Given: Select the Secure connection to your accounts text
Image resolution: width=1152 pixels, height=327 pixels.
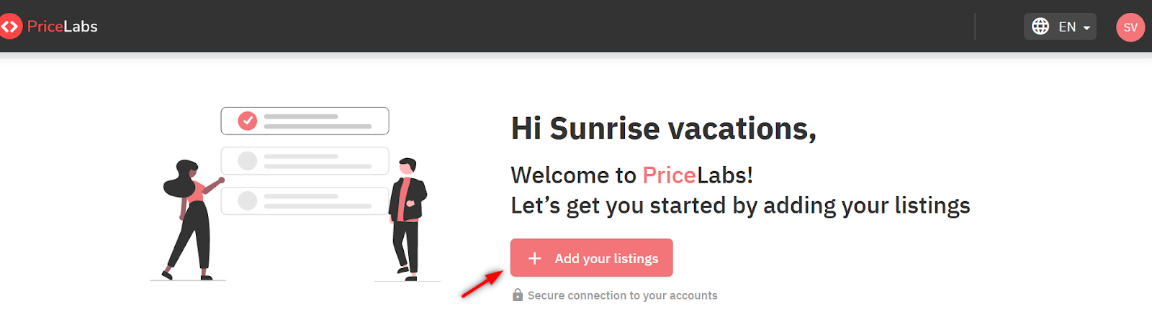Looking at the screenshot, I should [x=622, y=295].
